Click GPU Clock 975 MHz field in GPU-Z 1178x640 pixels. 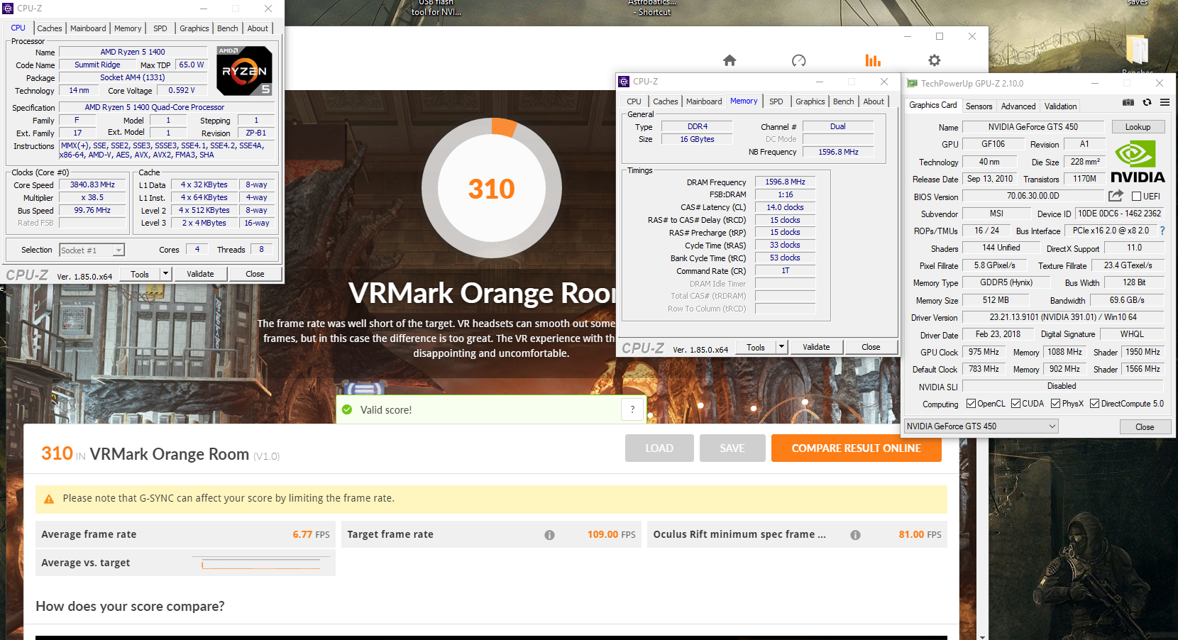[984, 352]
